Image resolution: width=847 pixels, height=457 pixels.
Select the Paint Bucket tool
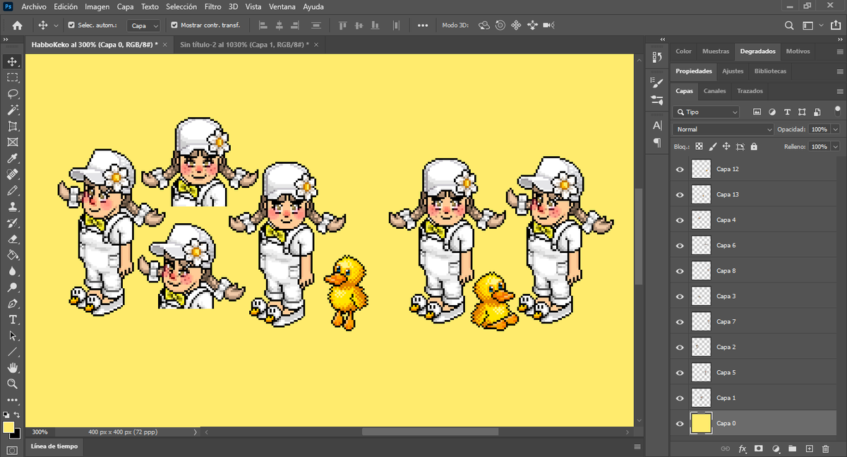(x=13, y=255)
